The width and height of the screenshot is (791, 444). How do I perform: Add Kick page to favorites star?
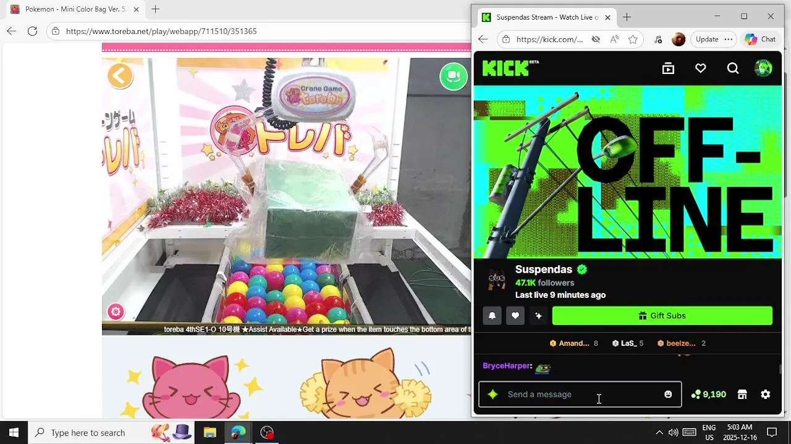coord(633,39)
